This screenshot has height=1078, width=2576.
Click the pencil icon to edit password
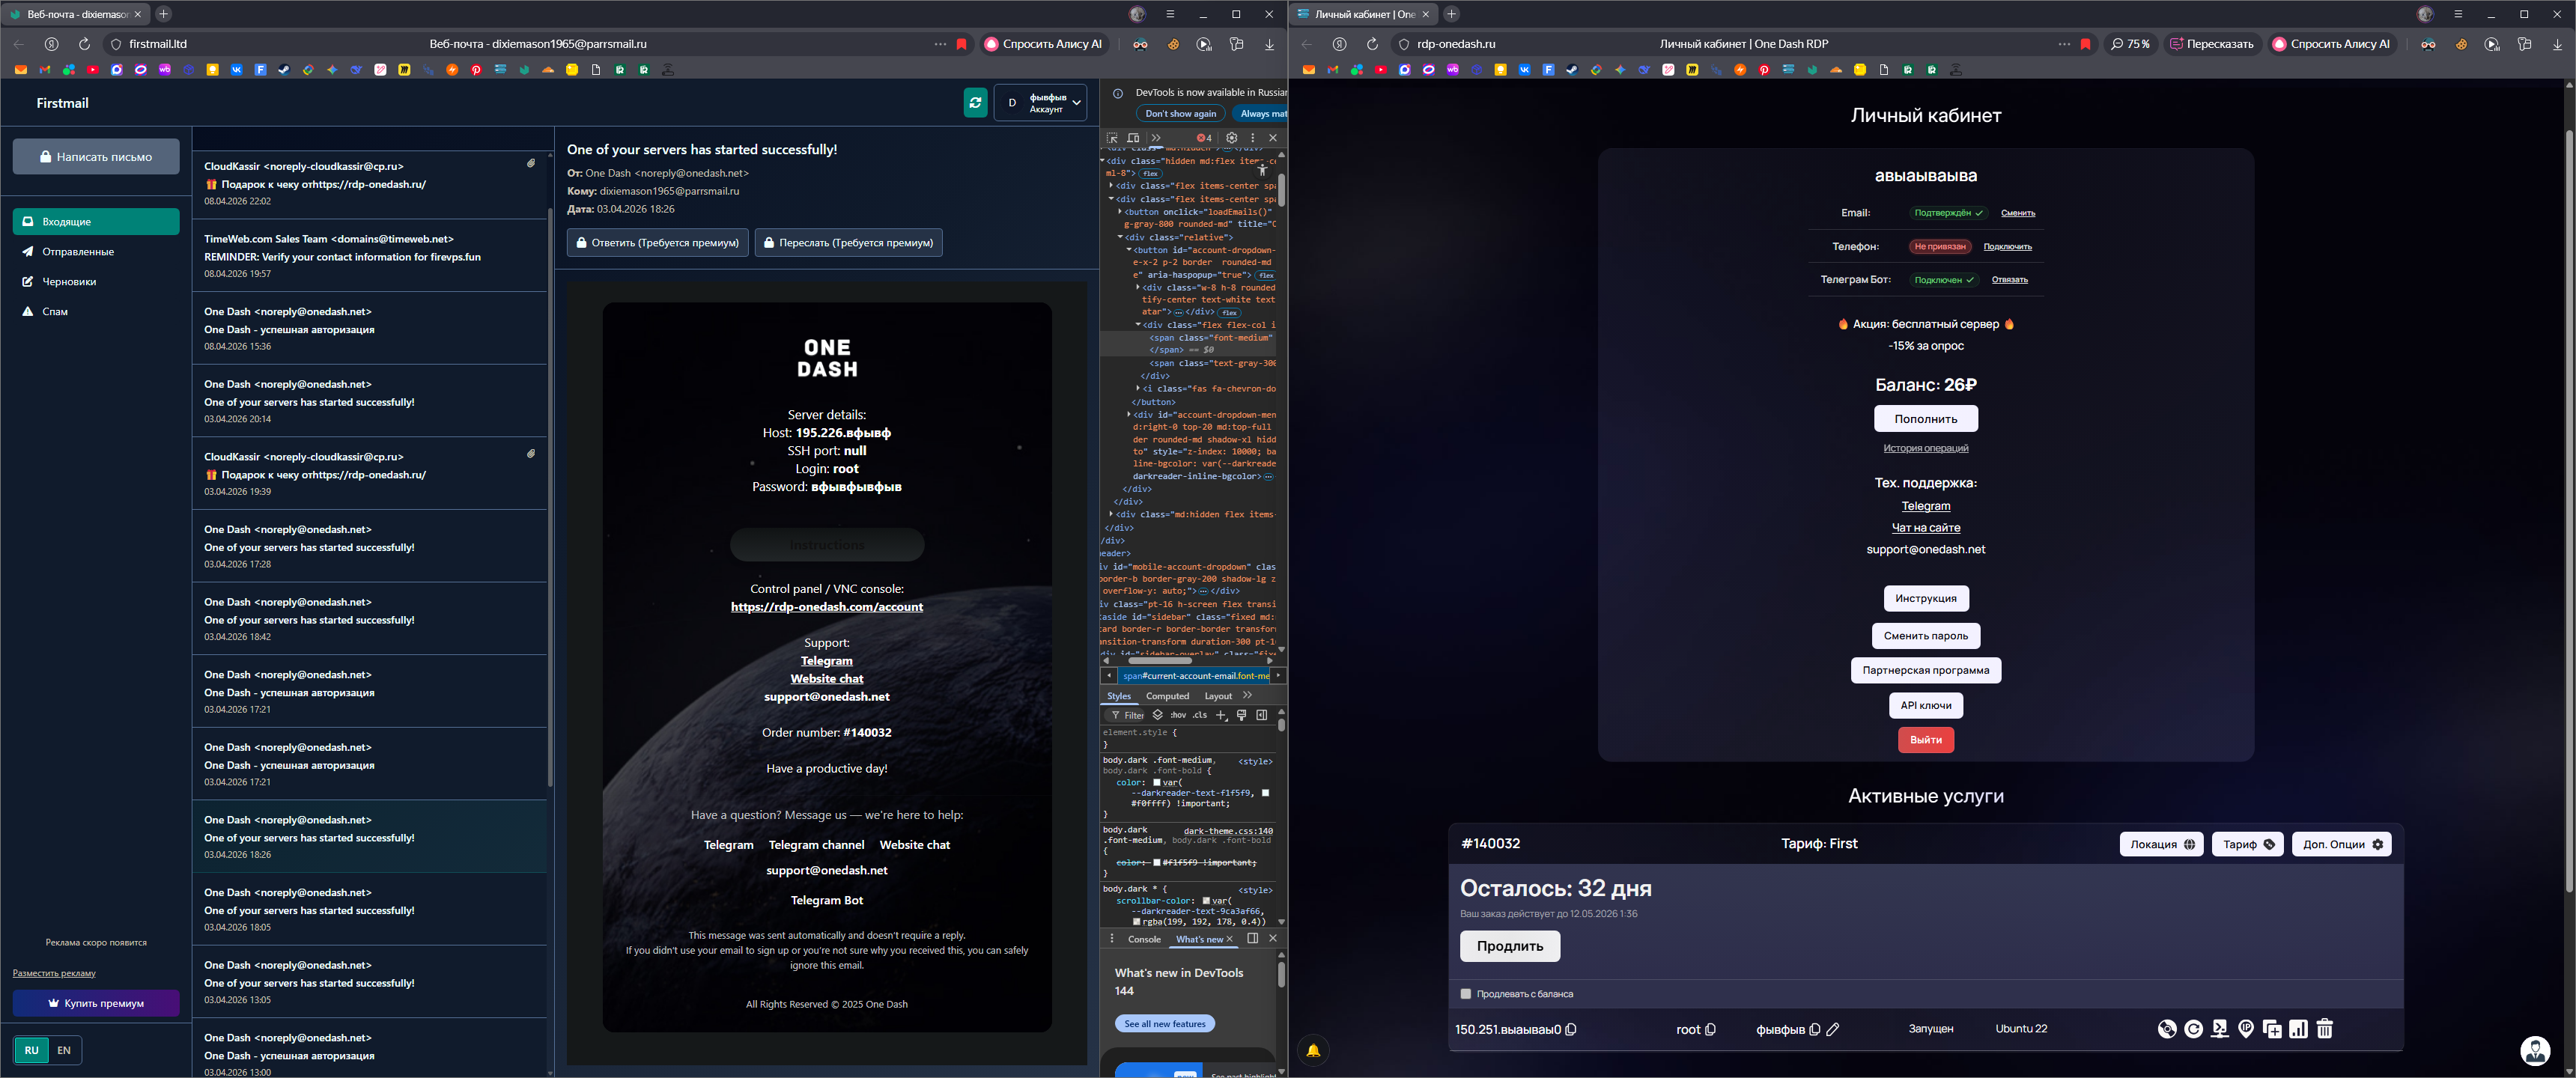point(1833,1029)
